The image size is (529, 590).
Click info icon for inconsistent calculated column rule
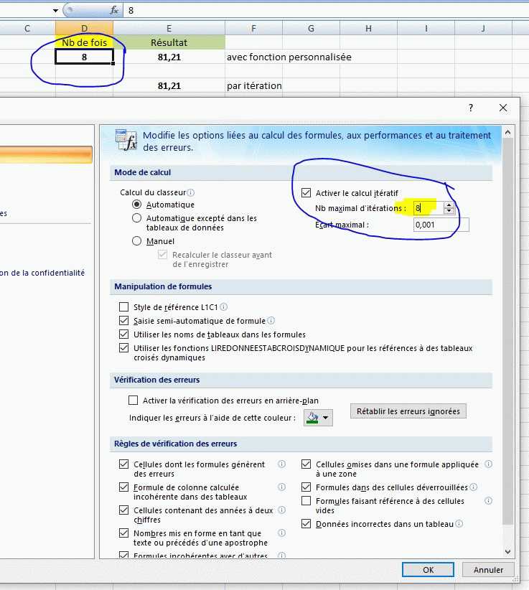click(x=281, y=487)
